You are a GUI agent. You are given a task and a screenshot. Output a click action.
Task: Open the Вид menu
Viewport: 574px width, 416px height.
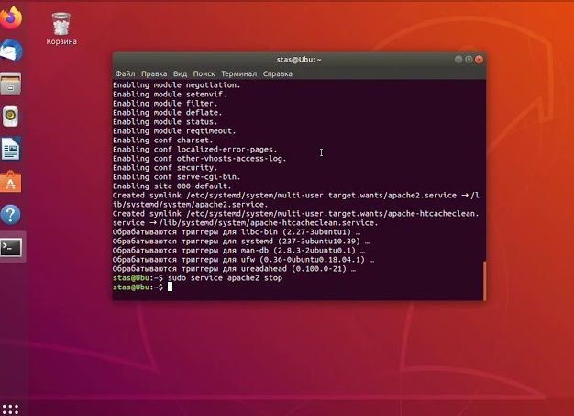[180, 73]
